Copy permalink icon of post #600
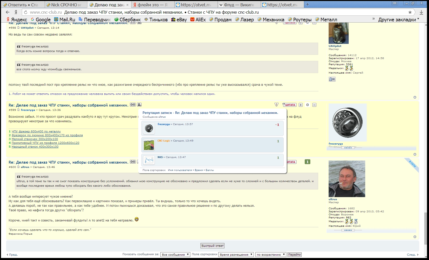Screen dimensions: 429x260 [x=133, y=162]
